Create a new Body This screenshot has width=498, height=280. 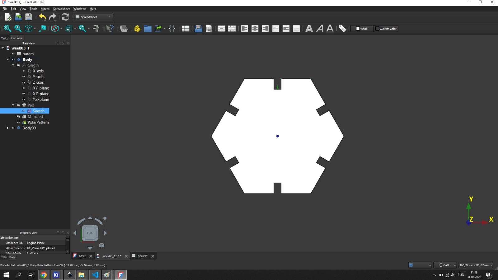point(137,28)
